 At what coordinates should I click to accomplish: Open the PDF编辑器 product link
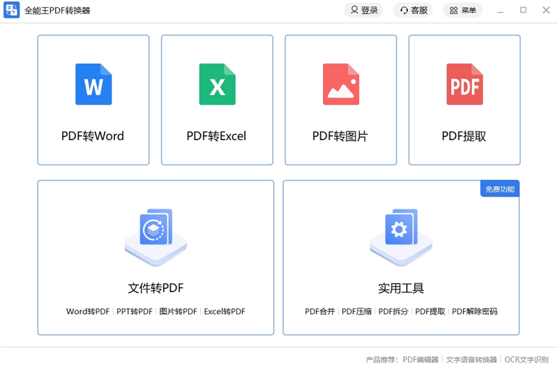[x=421, y=359]
